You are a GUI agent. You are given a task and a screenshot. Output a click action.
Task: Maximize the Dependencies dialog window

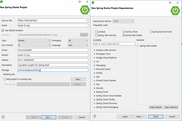click(x=170, y=3)
